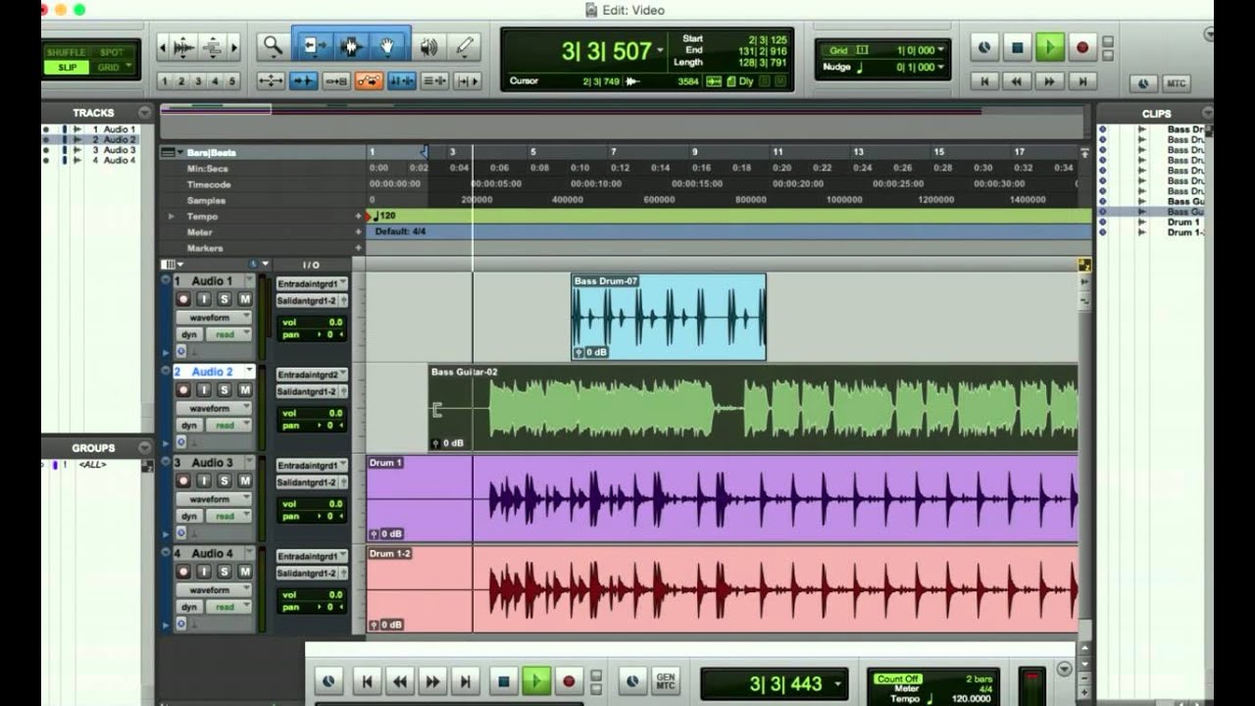The width and height of the screenshot is (1255, 706).
Task: Select the Grabber hand tool
Action: (x=387, y=46)
